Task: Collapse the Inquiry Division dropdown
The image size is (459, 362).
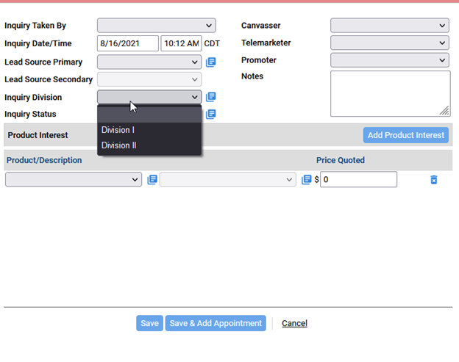Action: 149,97
